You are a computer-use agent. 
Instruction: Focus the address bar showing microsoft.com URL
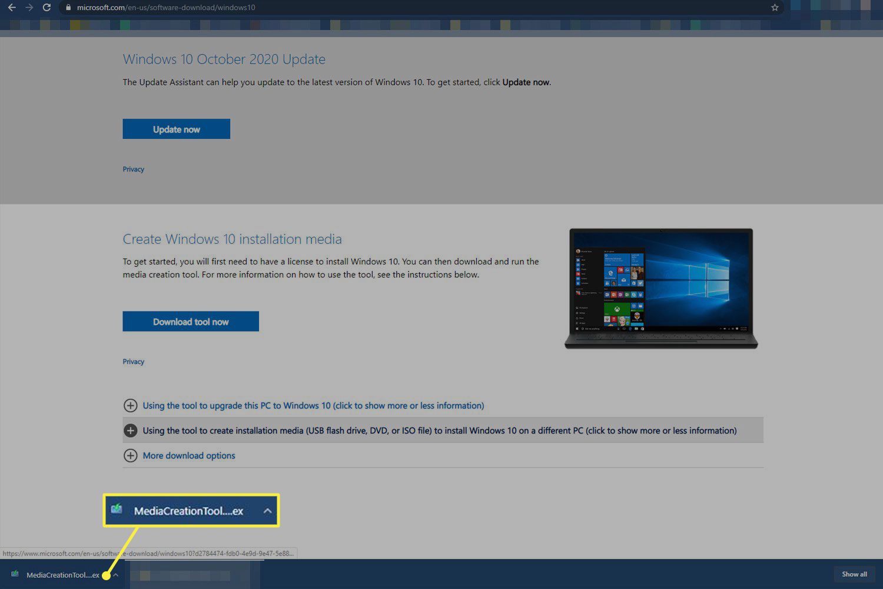(421, 8)
